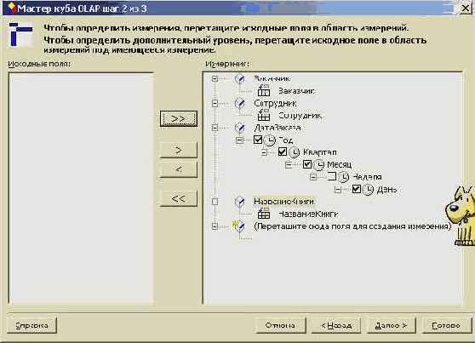The image size is (475, 343).
Task: Collapse the Сотрудник dimension node
Action: pos(215,103)
